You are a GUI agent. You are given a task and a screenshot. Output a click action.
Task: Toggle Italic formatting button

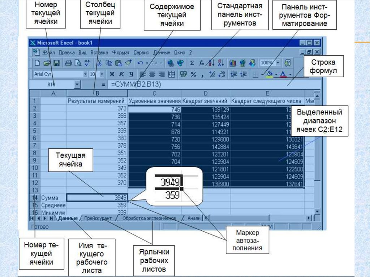coord(121,74)
